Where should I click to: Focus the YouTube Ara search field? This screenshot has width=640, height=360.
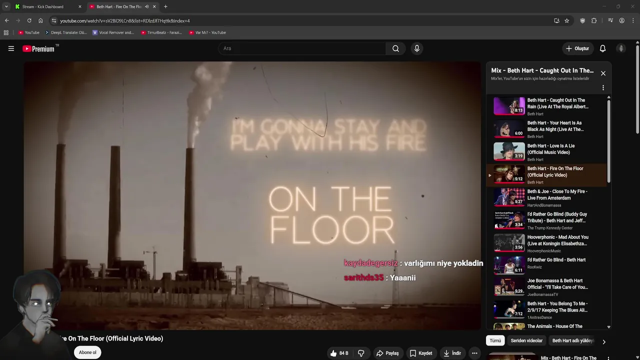pos(302,48)
